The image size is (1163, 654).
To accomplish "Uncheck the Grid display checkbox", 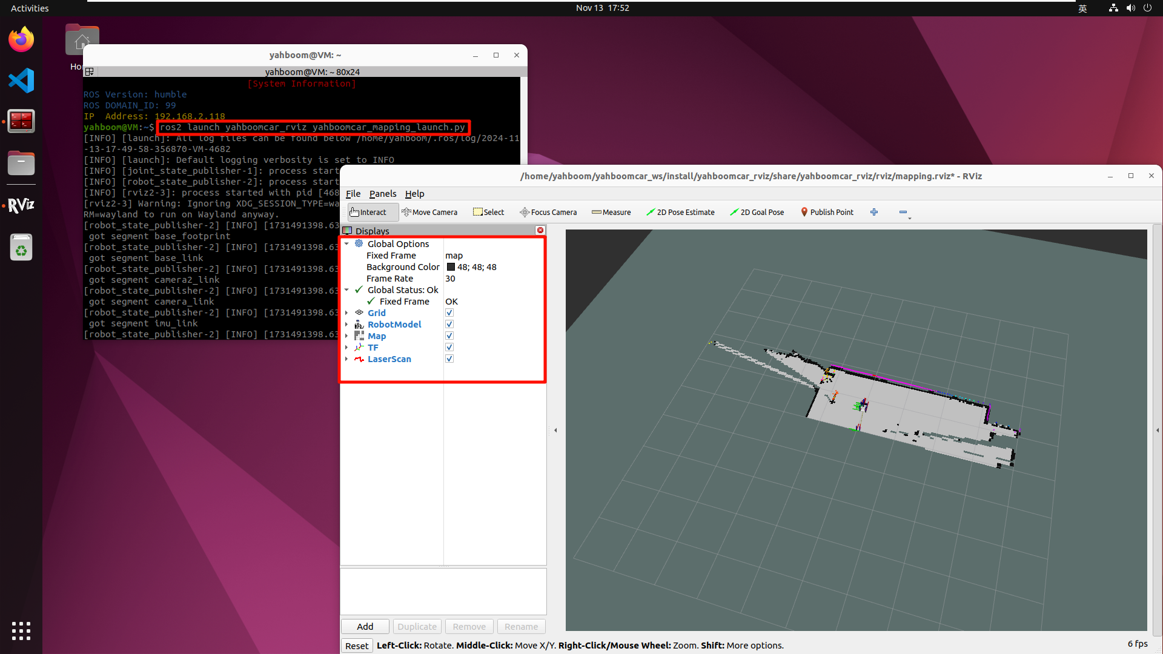I will (x=449, y=312).
